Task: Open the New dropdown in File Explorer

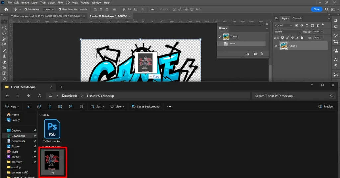Action: tap(12, 106)
